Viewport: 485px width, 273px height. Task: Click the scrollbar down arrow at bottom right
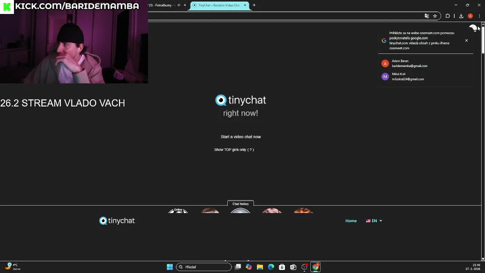[483, 259]
